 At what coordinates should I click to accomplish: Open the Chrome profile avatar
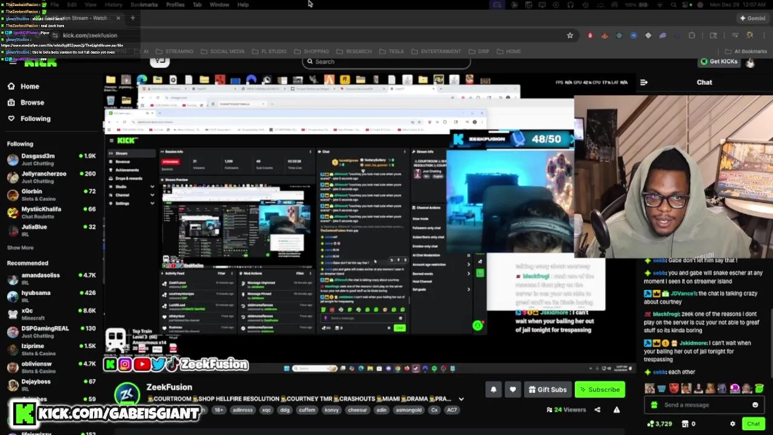[x=749, y=36]
